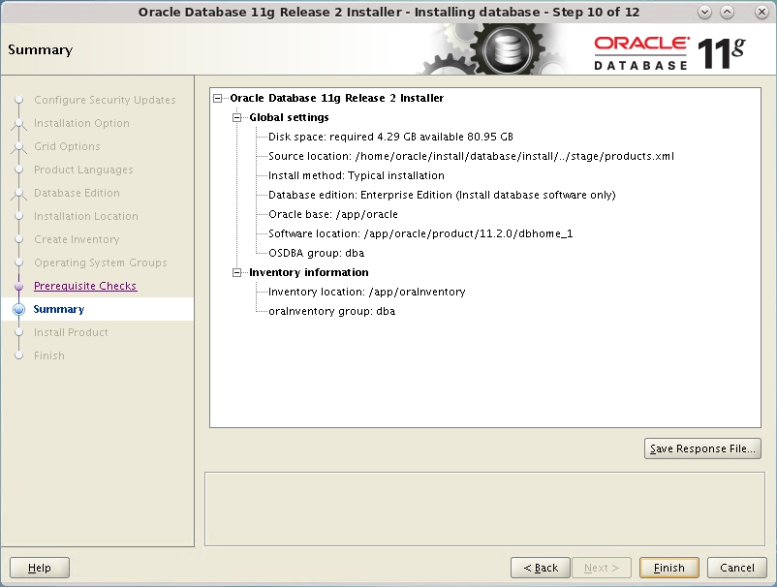Click the Product Languages bullet icon
777x587 pixels.
(x=18, y=170)
